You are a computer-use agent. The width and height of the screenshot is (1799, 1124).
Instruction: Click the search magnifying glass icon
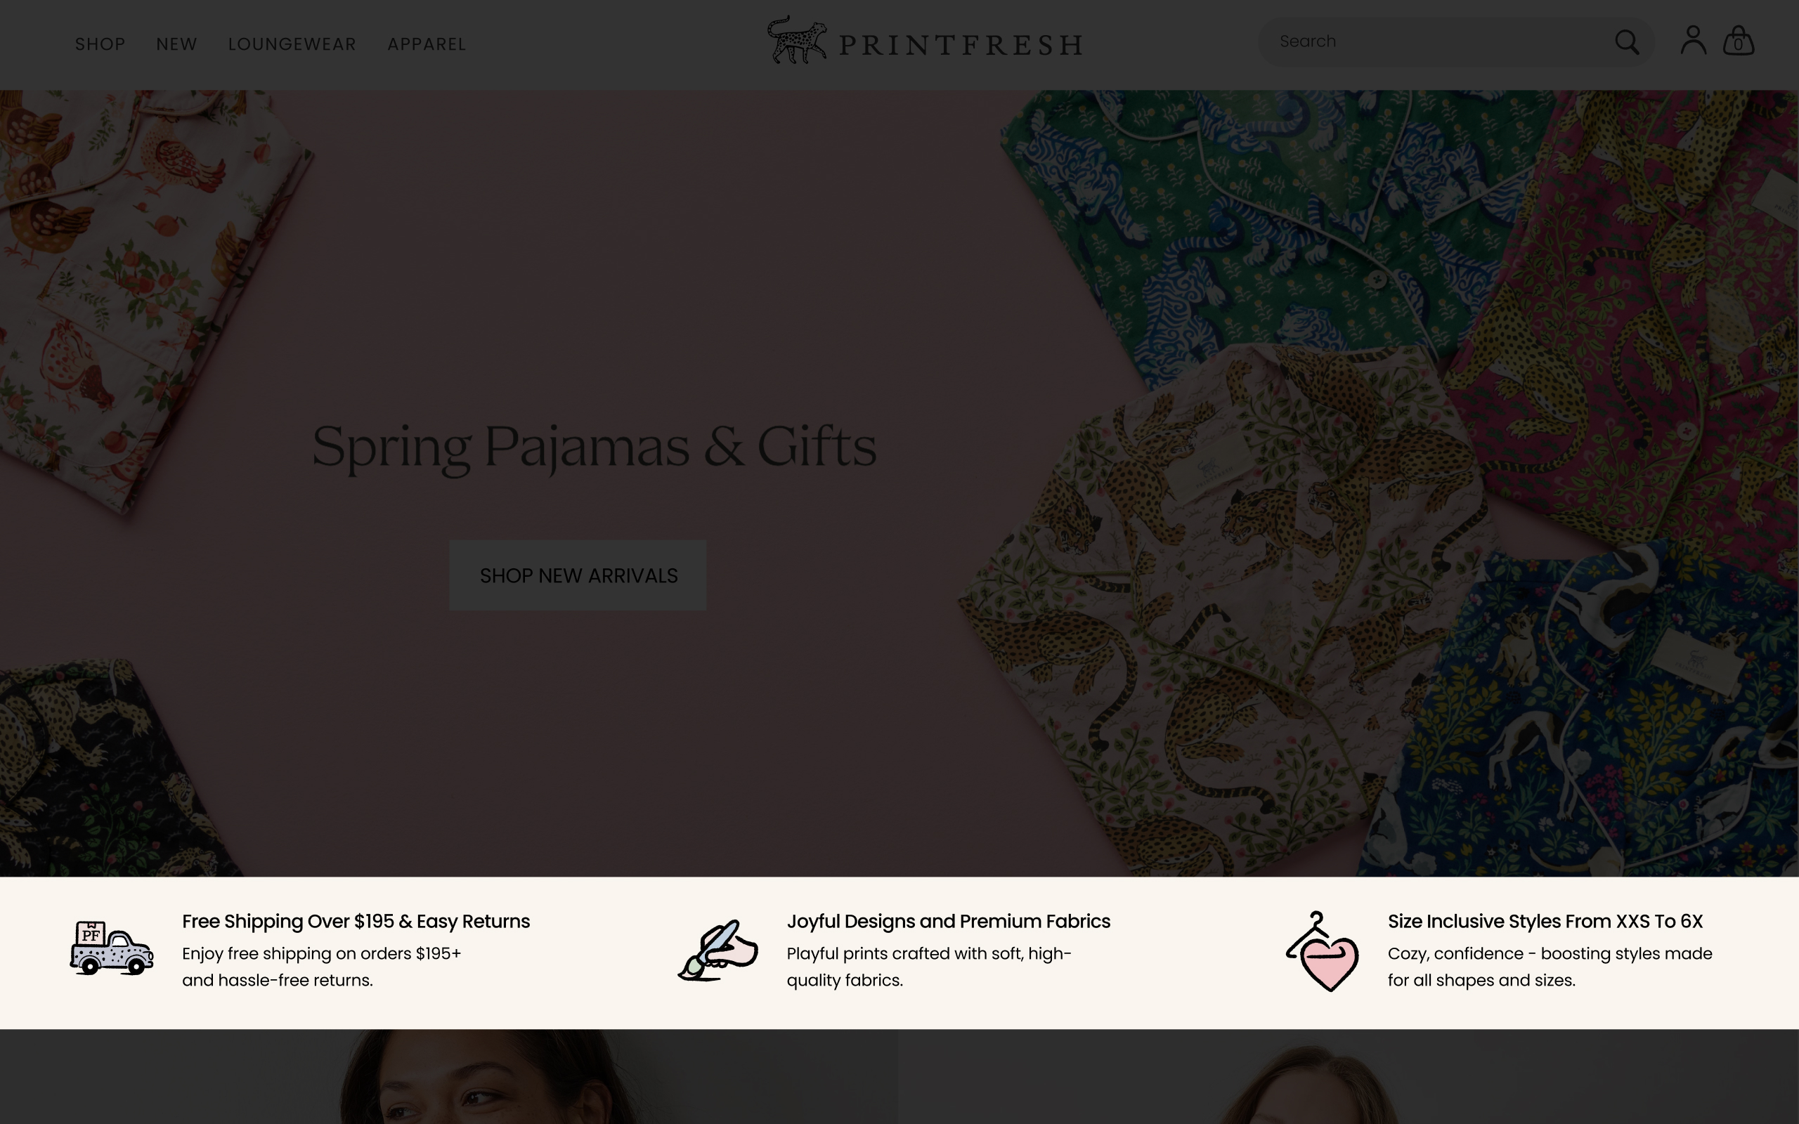pyautogui.click(x=1627, y=42)
